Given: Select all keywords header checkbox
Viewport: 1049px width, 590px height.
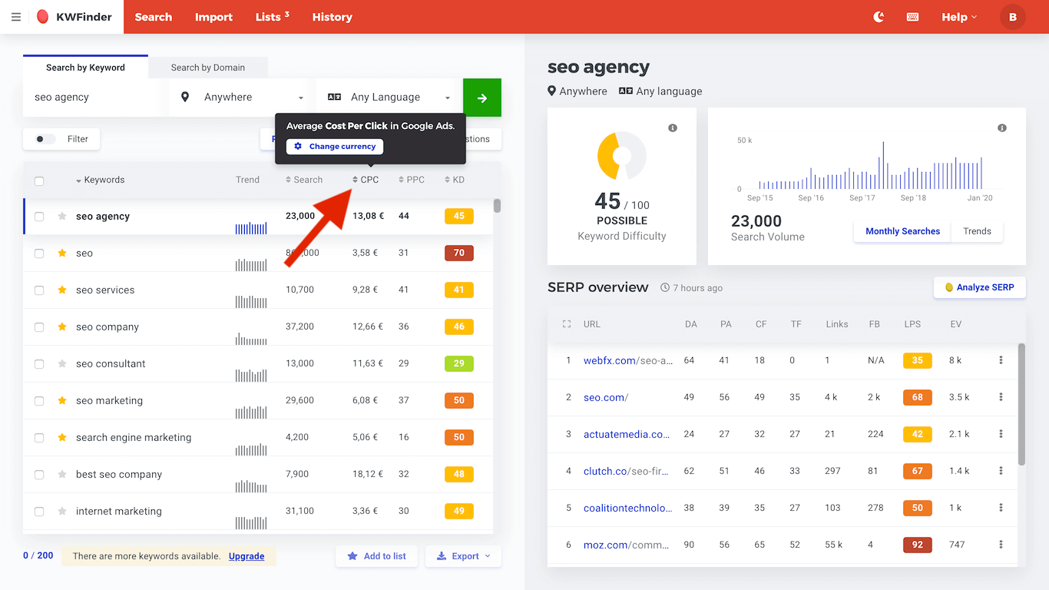Looking at the screenshot, I should point(39,181).
